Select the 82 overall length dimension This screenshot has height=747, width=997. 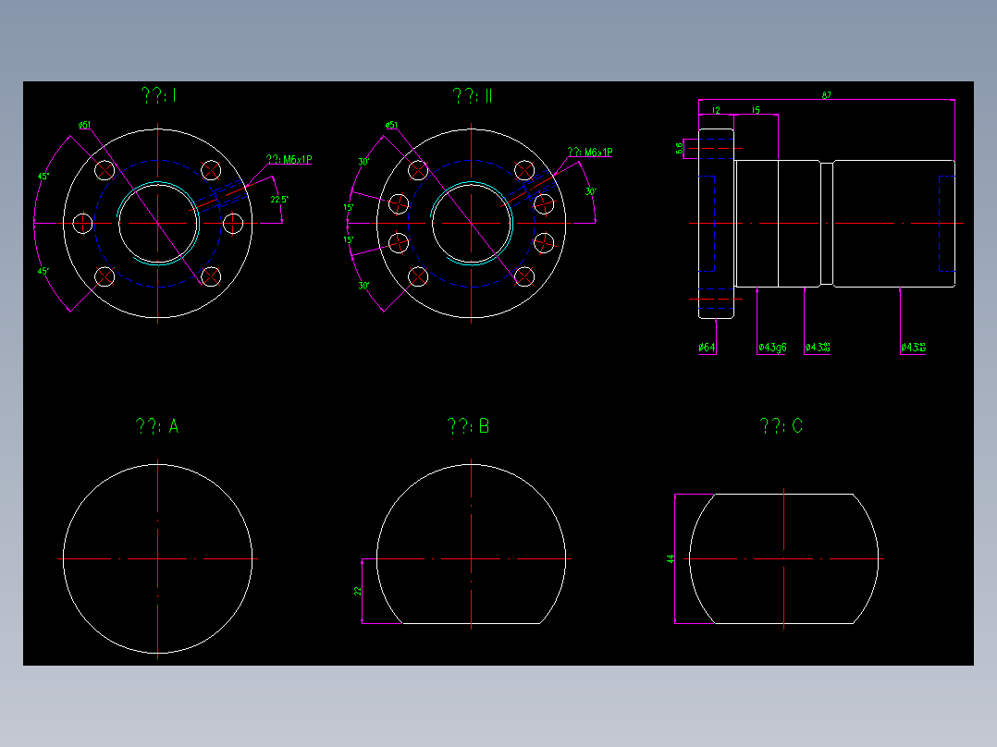coord(826,94)
